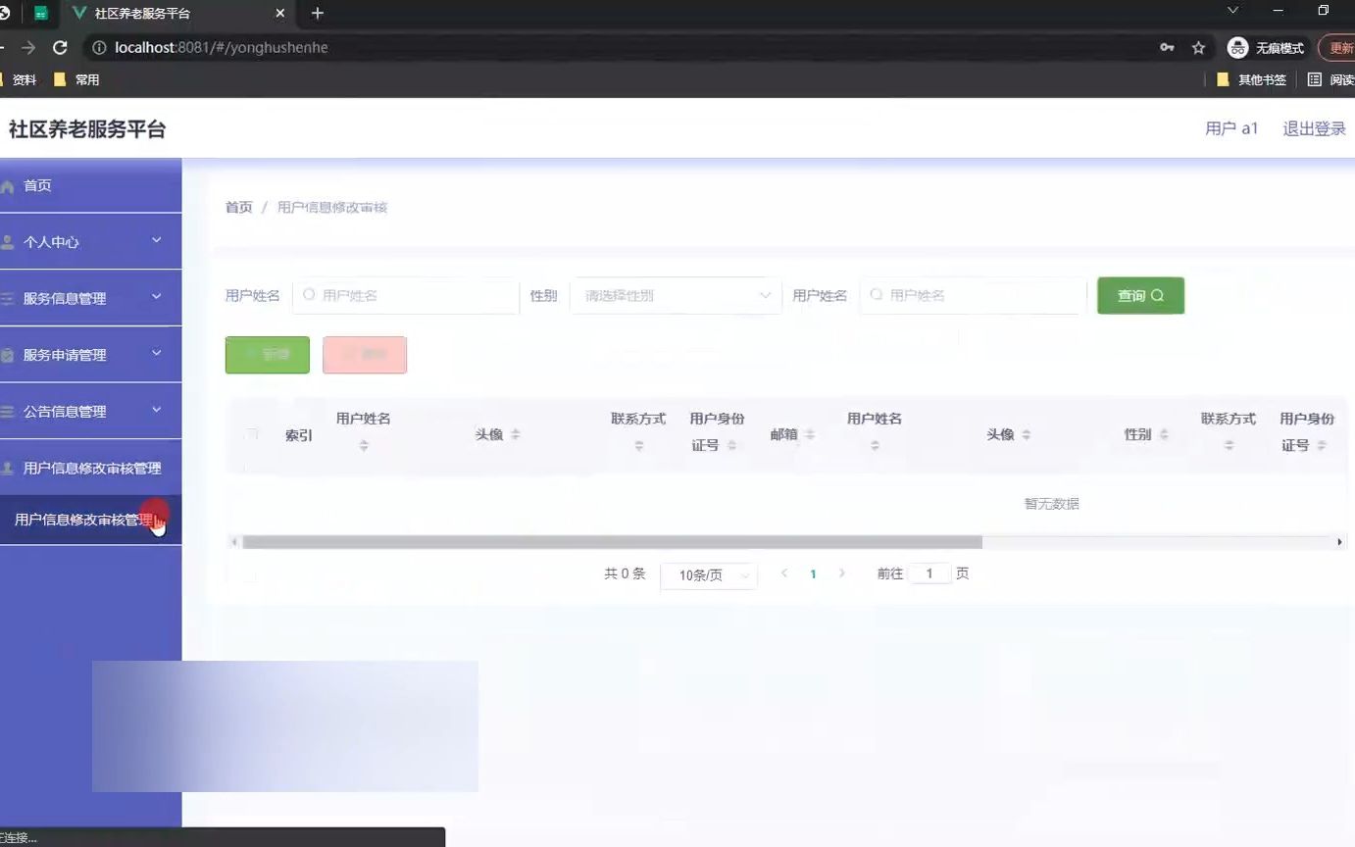This screenshot has height=847, width=1355.
Task: View site information icon beside localhost URL
Action: point(98,47)
